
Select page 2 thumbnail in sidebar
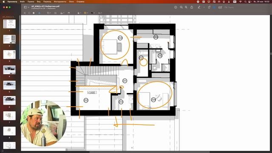[9, 39]
